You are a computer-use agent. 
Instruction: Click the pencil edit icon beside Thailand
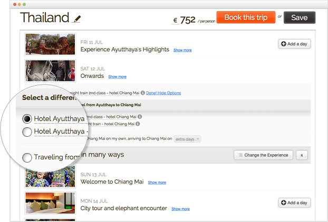tap(78, 19)
